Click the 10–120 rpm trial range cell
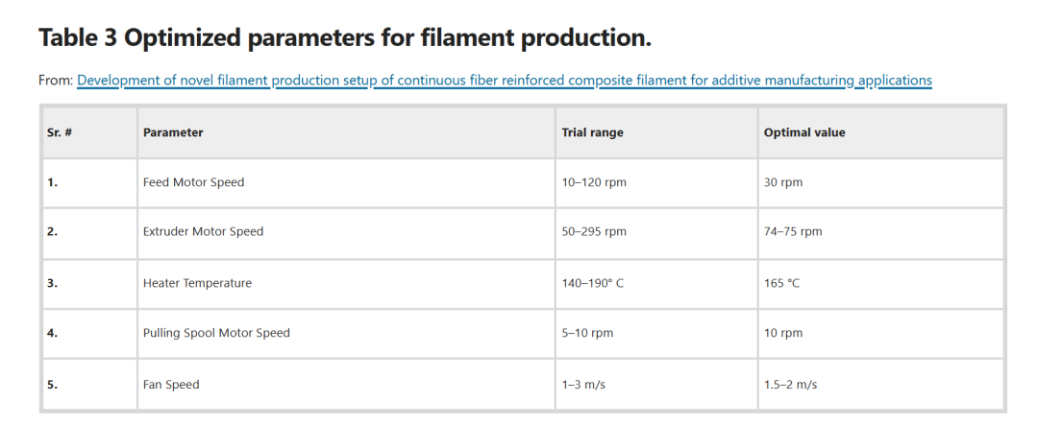This screenshot has width=1038, height=425. (593, 182)
